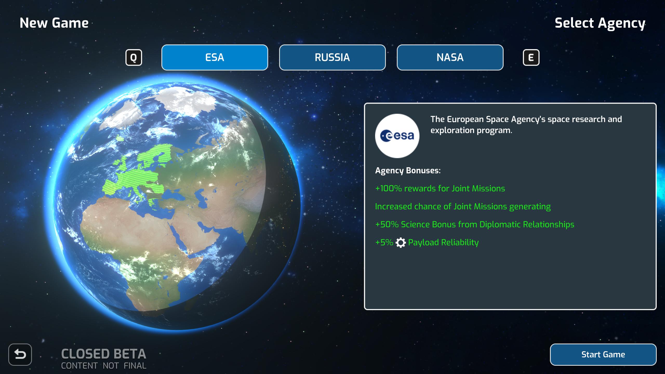665x374 pixels.
Task: Select the NASA agency option
Action: tap(449, 57)
